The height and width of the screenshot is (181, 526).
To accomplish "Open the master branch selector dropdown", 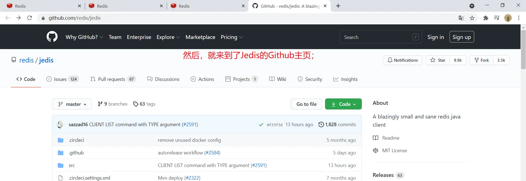I will 72,104.
